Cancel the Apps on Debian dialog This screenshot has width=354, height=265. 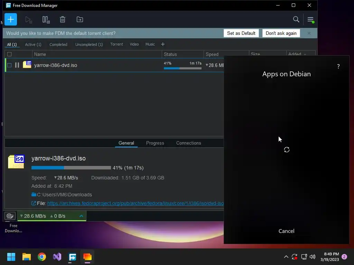coord(286,231)
